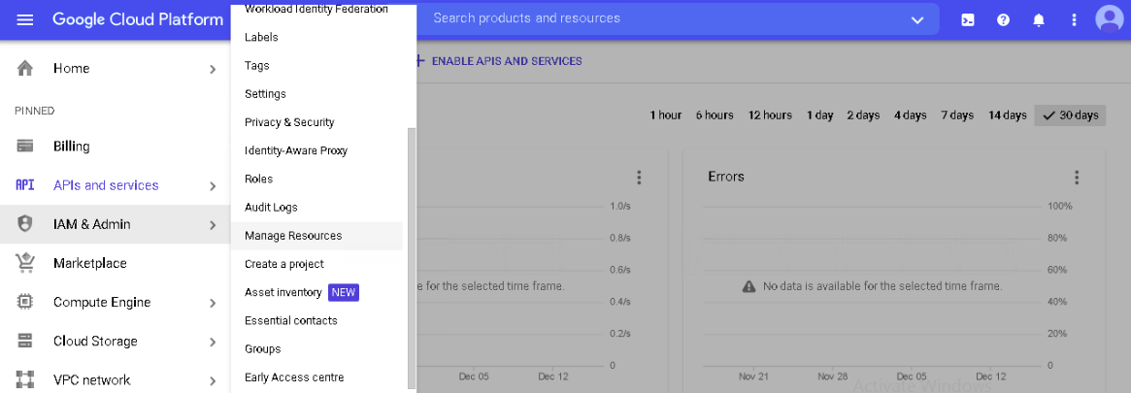The height and width of the screenshot is (393, 1131).
Task: Select the 1 day time range
Action: (x=820, y=115)
